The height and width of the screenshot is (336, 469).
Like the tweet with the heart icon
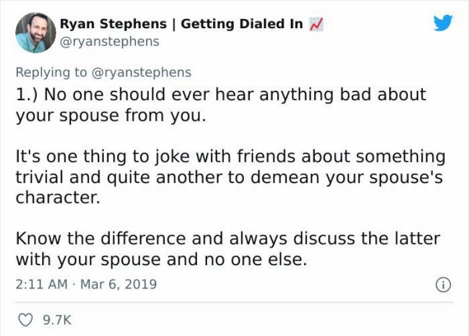[x=25, y=320]
